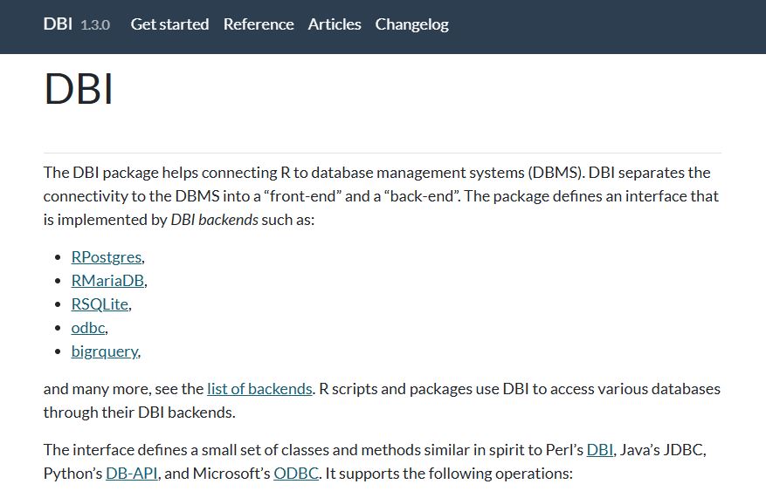Click the italic 'DBI backends' text
This screenshot has width=766, height=491.
(x=214, y=220)
